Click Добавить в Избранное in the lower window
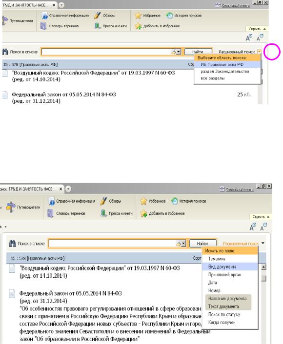The width and height of the screenshot is (283, 344). click(162, 213)
